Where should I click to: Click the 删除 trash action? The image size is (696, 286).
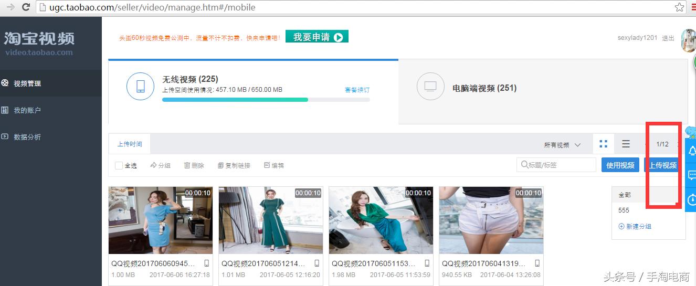pos(194,165)
